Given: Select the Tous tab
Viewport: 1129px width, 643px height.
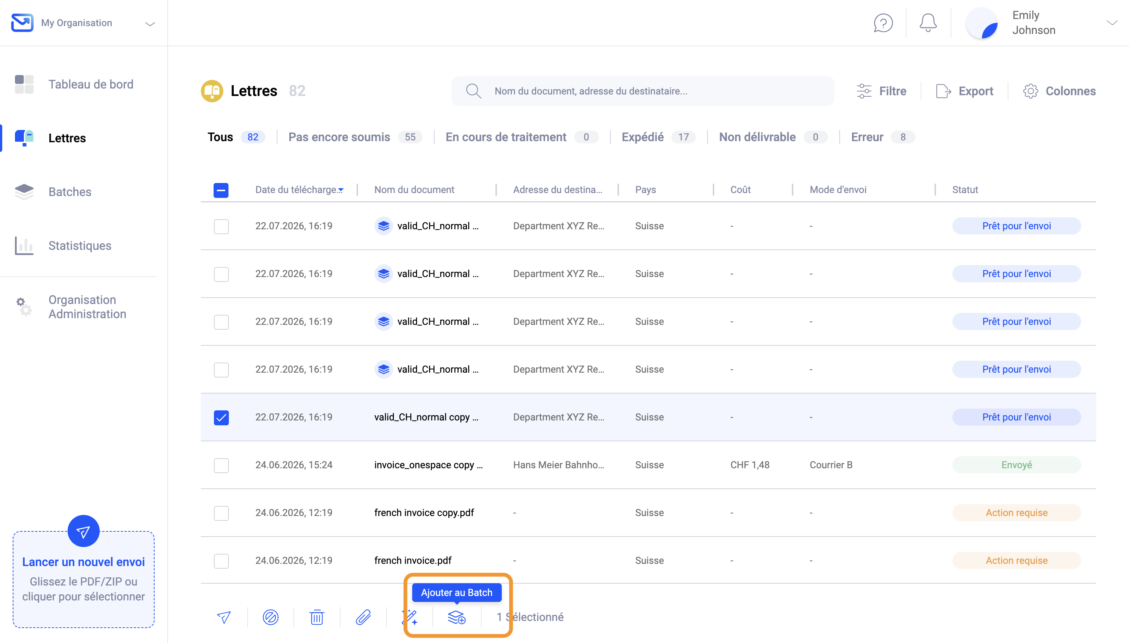Looking at the screenshot, I should (x=236, y=137).
